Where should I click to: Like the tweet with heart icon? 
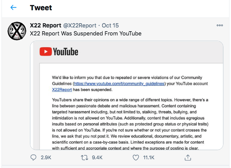click(136, 157)
